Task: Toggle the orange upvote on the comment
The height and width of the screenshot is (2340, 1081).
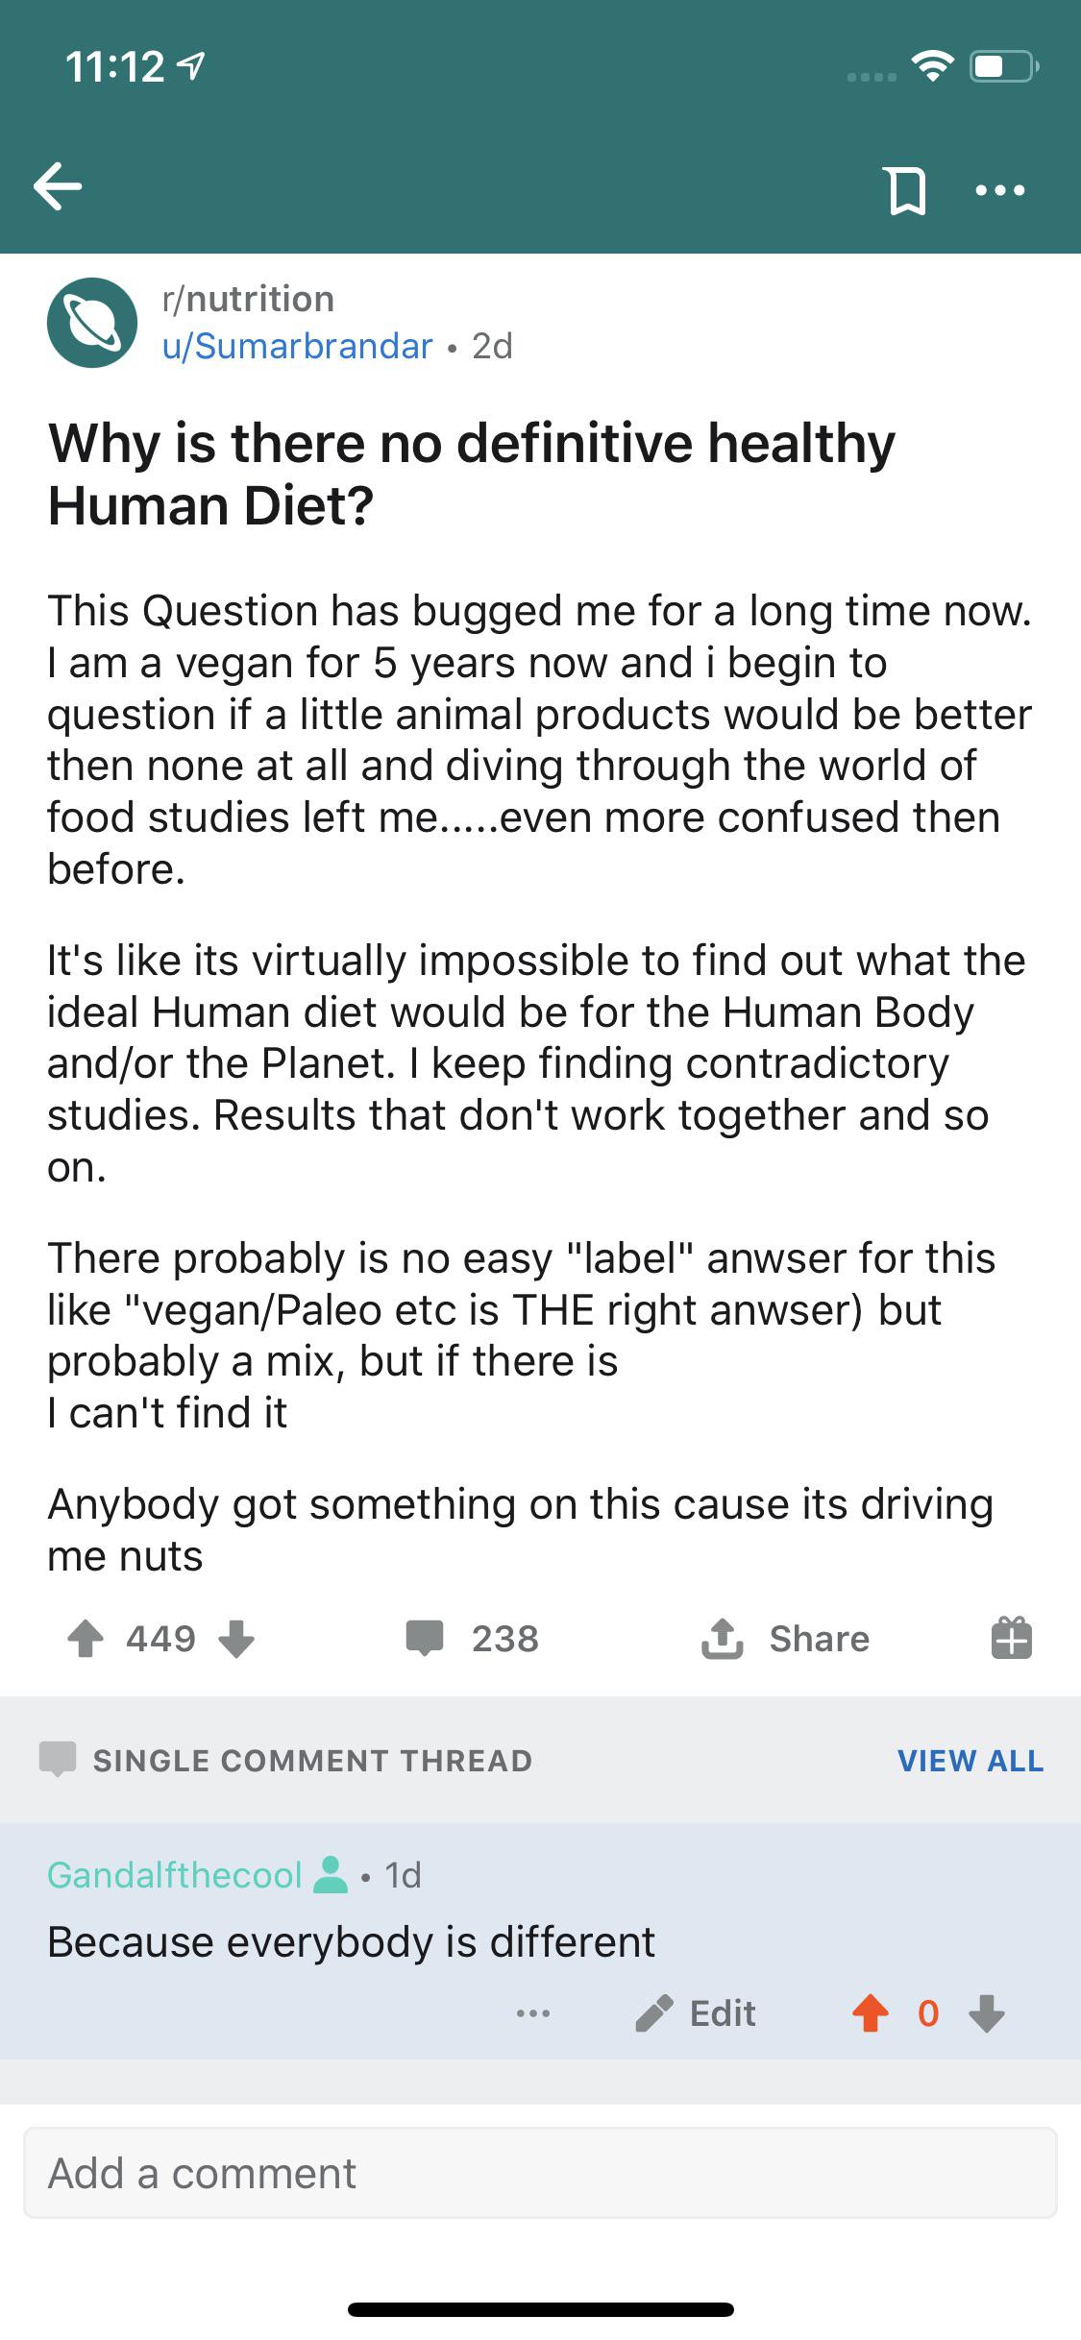Action: 871,2013
